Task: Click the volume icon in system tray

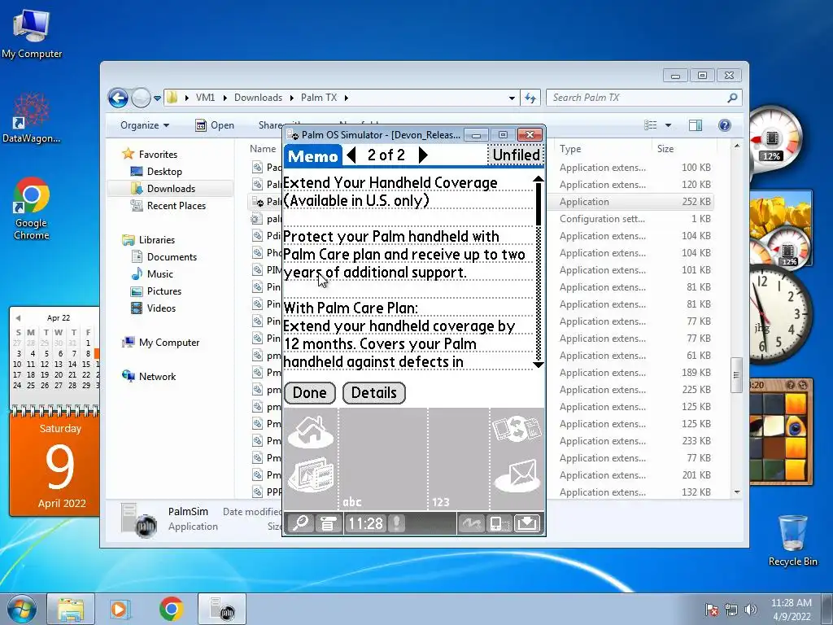Action: [751, 610]
